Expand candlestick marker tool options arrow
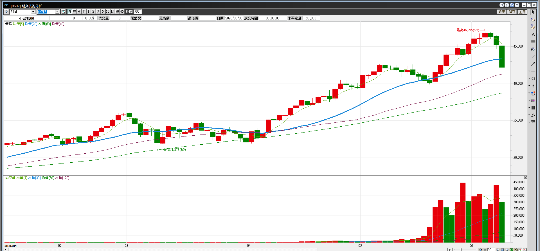The width and height of the screenshot is (540, 251). click(x=529, y=86)
